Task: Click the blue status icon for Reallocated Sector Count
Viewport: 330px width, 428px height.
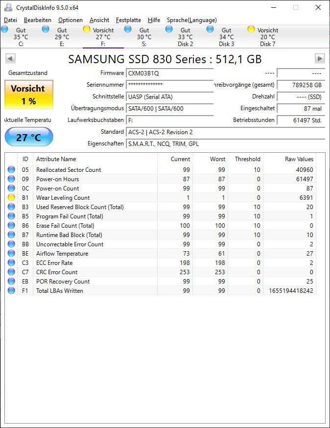Action: [x=11, y=170]
